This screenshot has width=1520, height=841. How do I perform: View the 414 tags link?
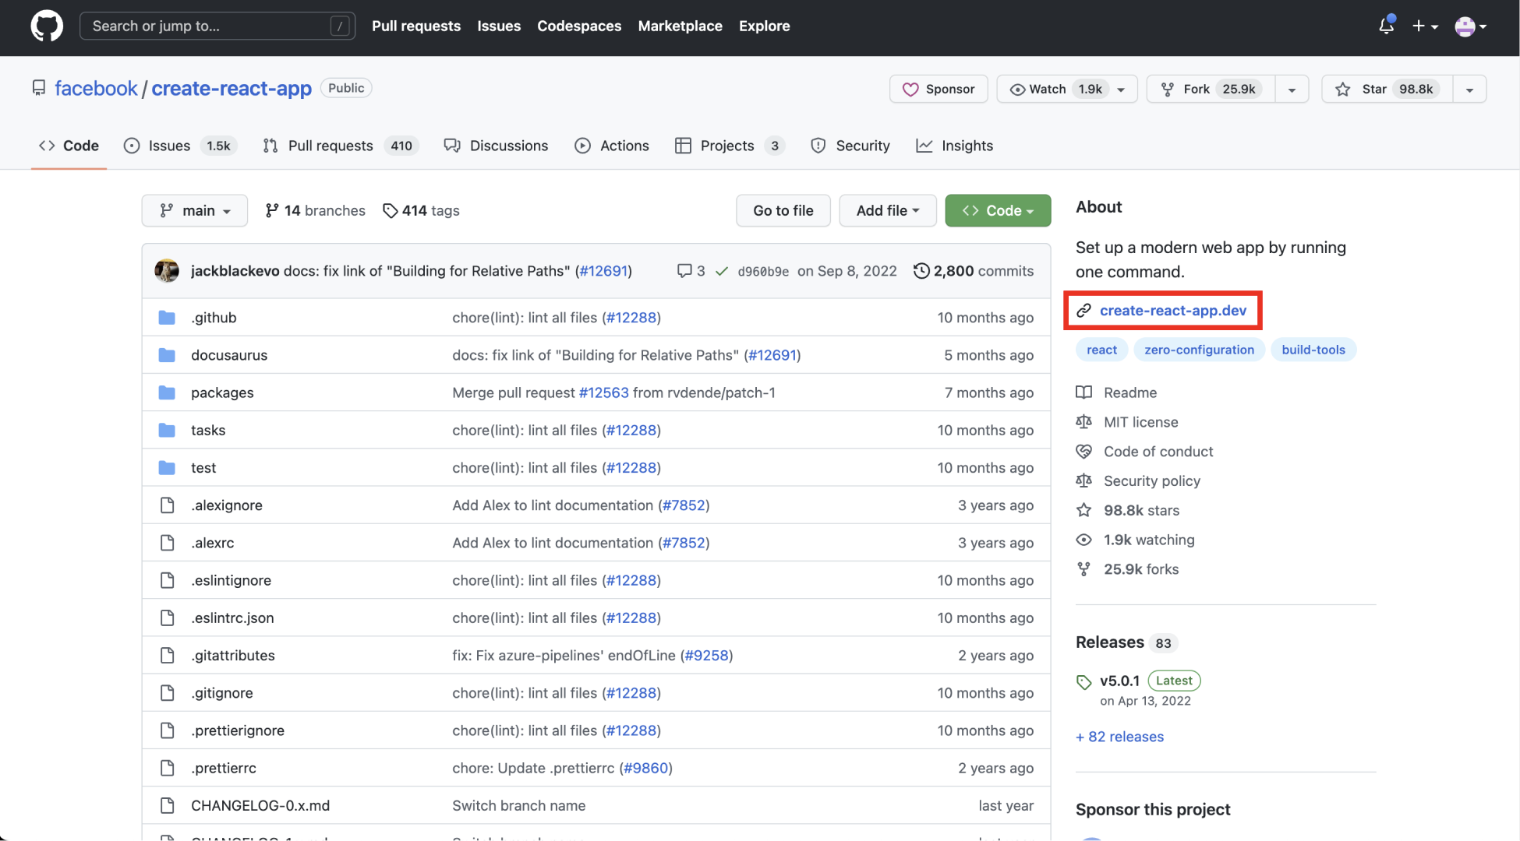coord(421,210)
